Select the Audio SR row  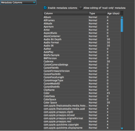click(82, 46)
